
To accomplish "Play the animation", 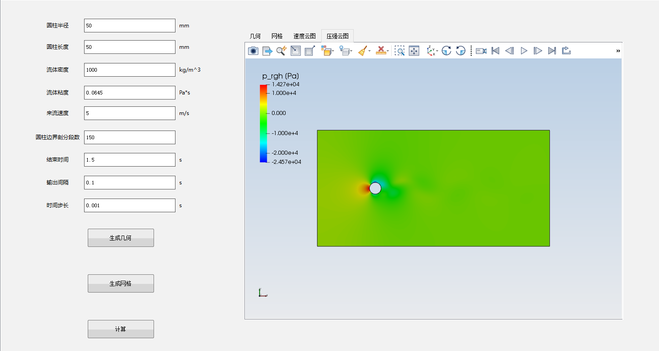I will click(524, 51).
